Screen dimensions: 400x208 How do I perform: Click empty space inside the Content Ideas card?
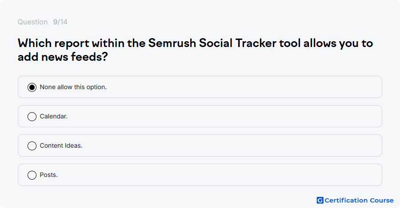(230, 145)
